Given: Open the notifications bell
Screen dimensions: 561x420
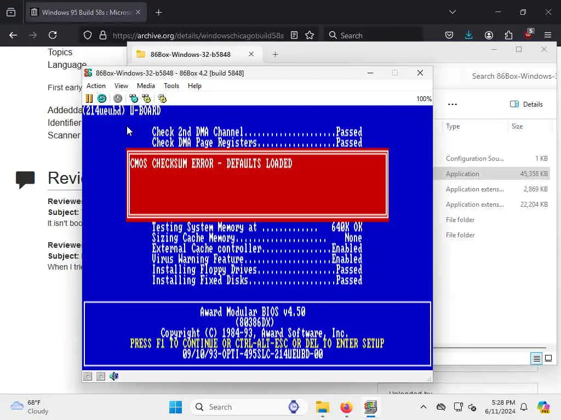Looking at the screenshot, I should 524,407.
